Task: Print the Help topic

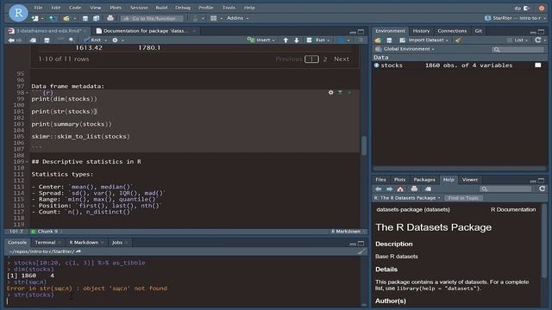Action: 414,189
